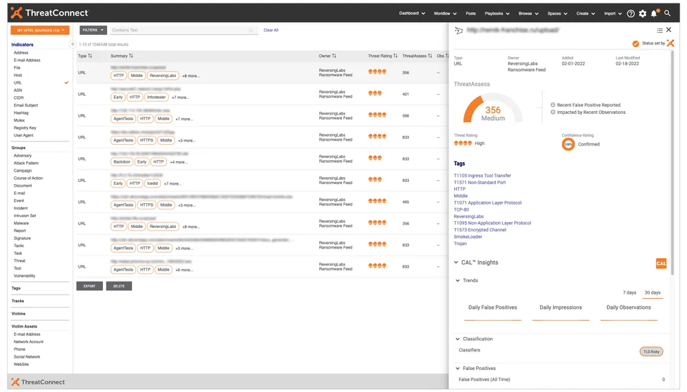Open T1573 Encrypted Channel tag
Image resolution: width=687 pixels, height=392 pixels.
[x=480, y=230]
